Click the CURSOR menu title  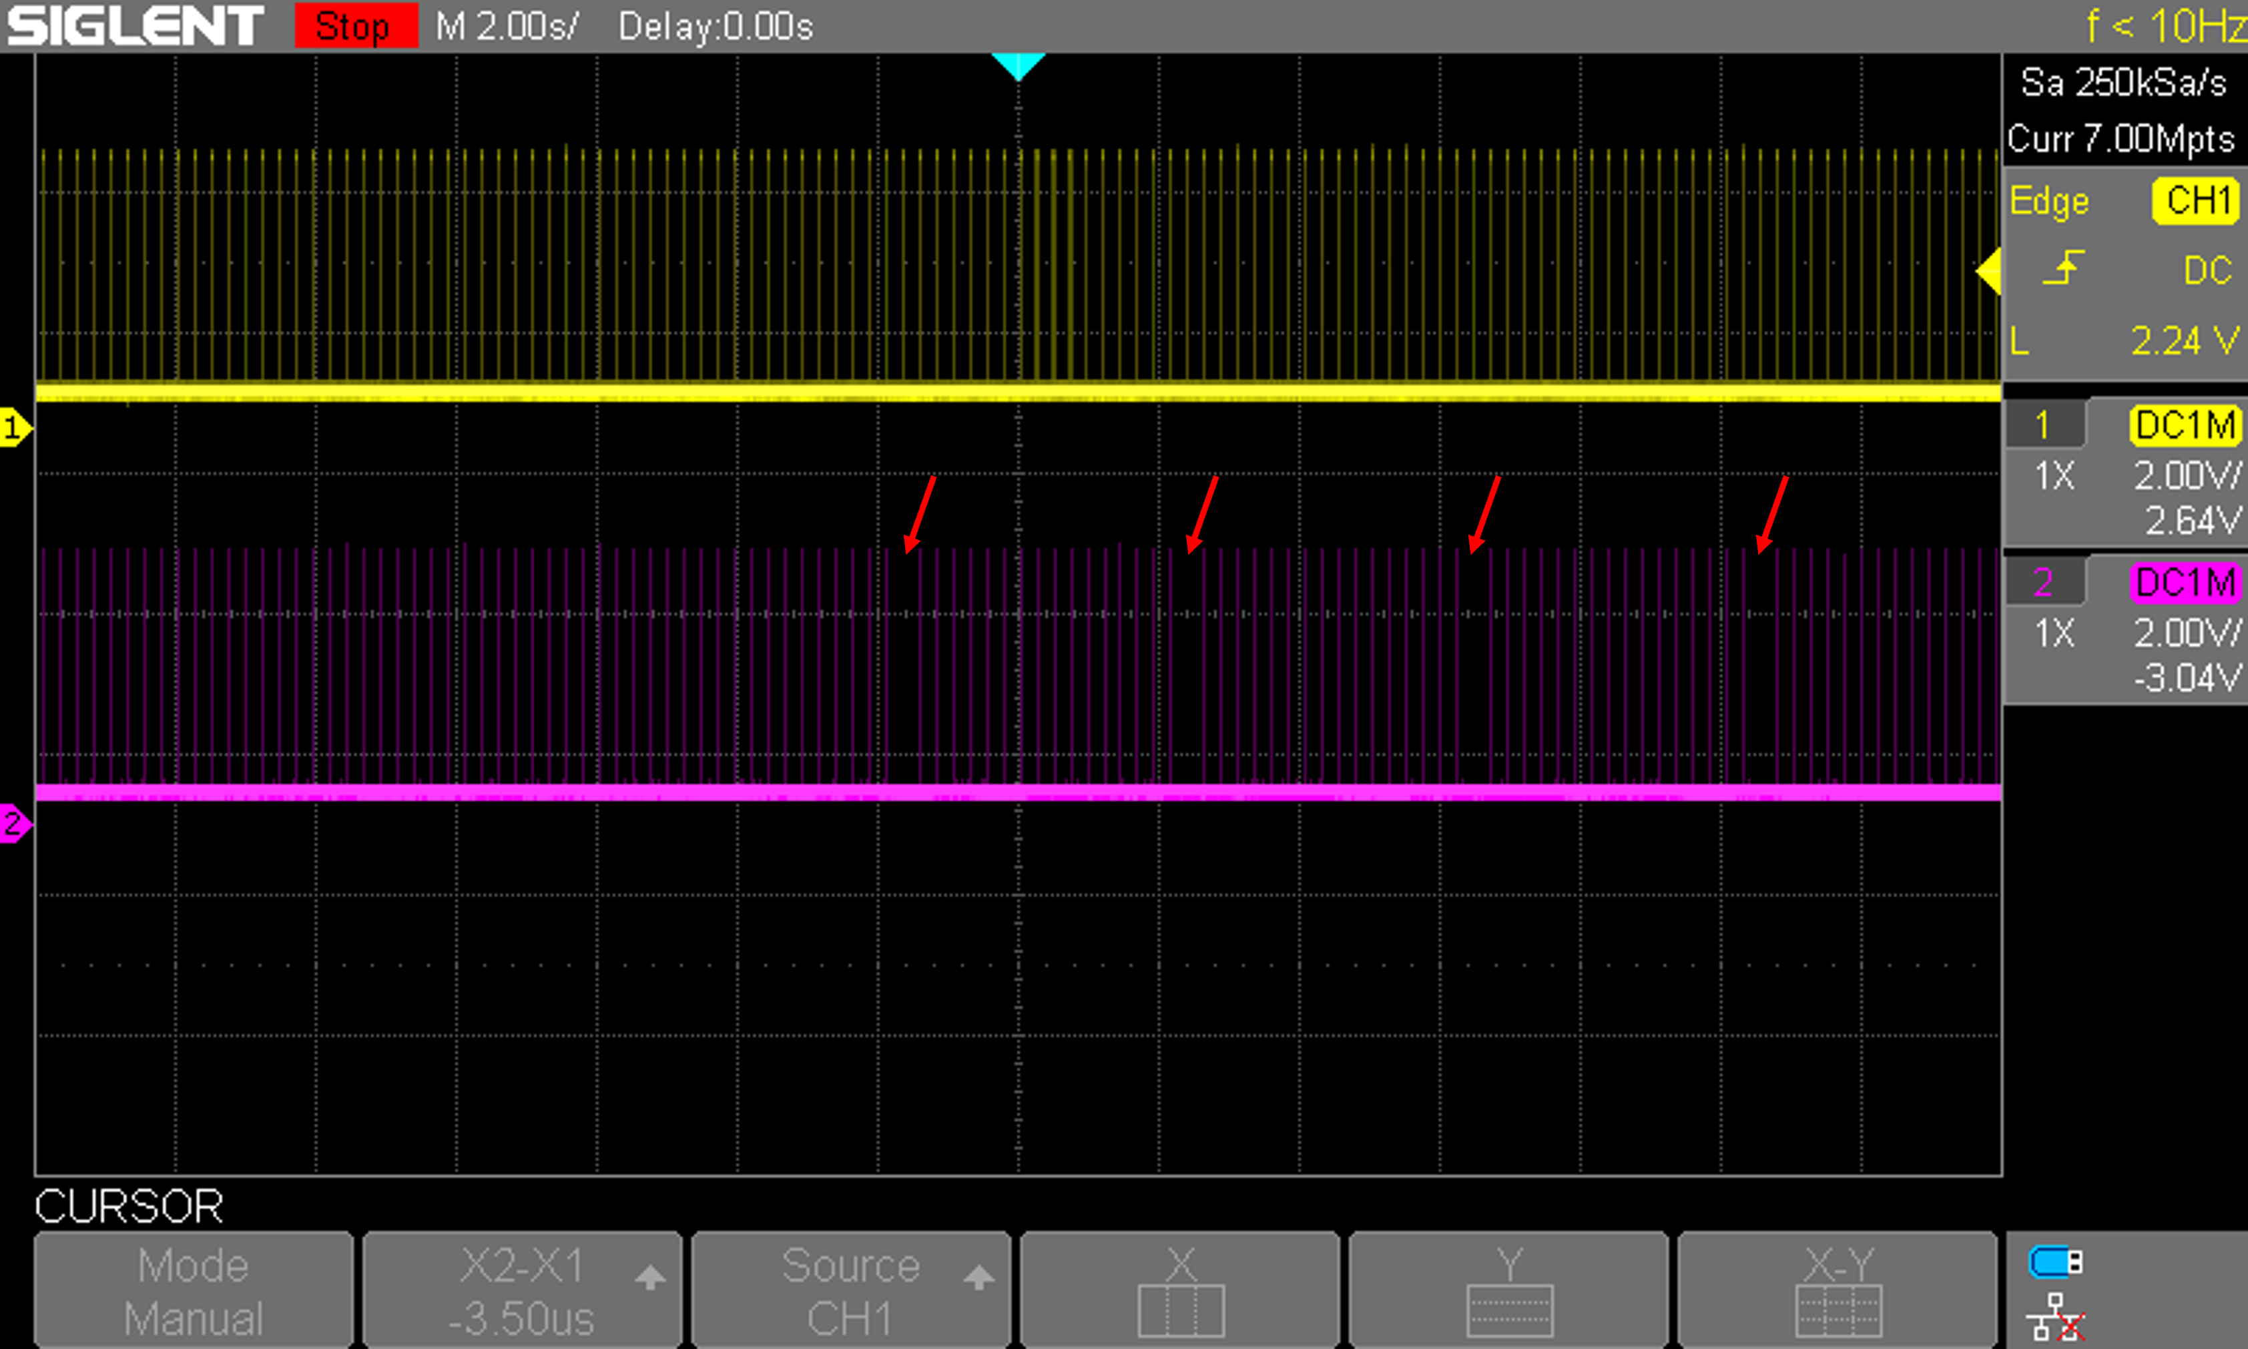129,1206
